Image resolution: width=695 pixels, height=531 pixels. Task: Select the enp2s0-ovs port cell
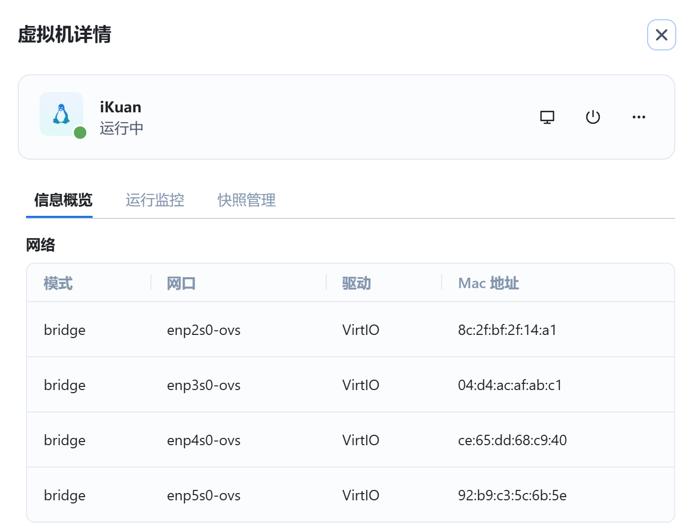204,330
